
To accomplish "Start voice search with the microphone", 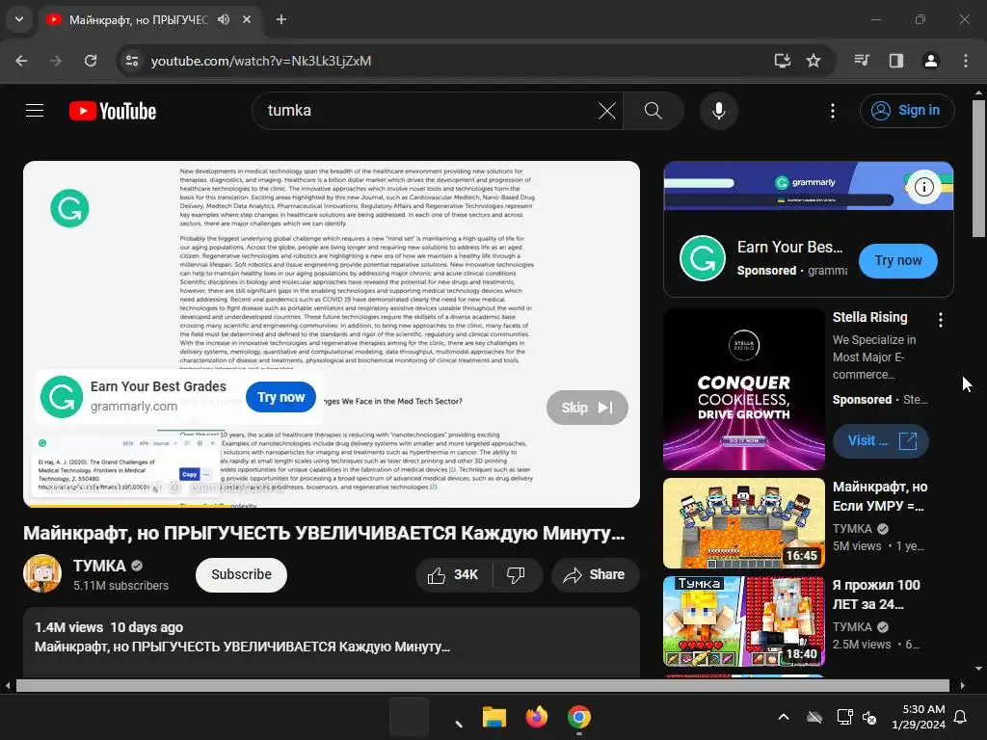I will 718,111.
